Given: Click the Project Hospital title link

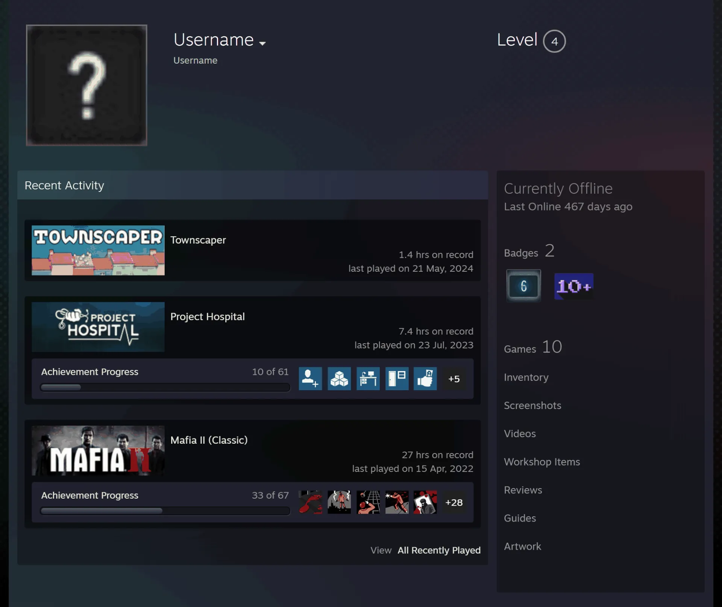Looking at the screenshot, I should pyautogui.click(x=208, y=317).
